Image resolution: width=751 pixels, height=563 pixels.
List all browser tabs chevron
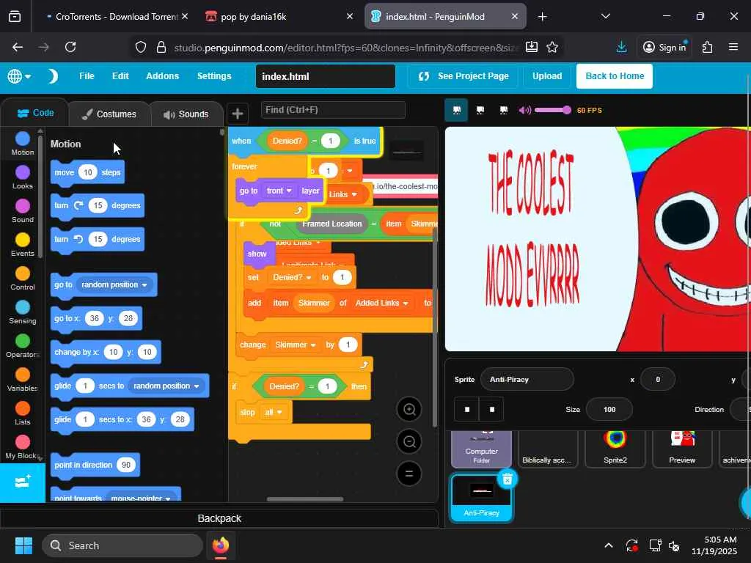tap(605, 16)
